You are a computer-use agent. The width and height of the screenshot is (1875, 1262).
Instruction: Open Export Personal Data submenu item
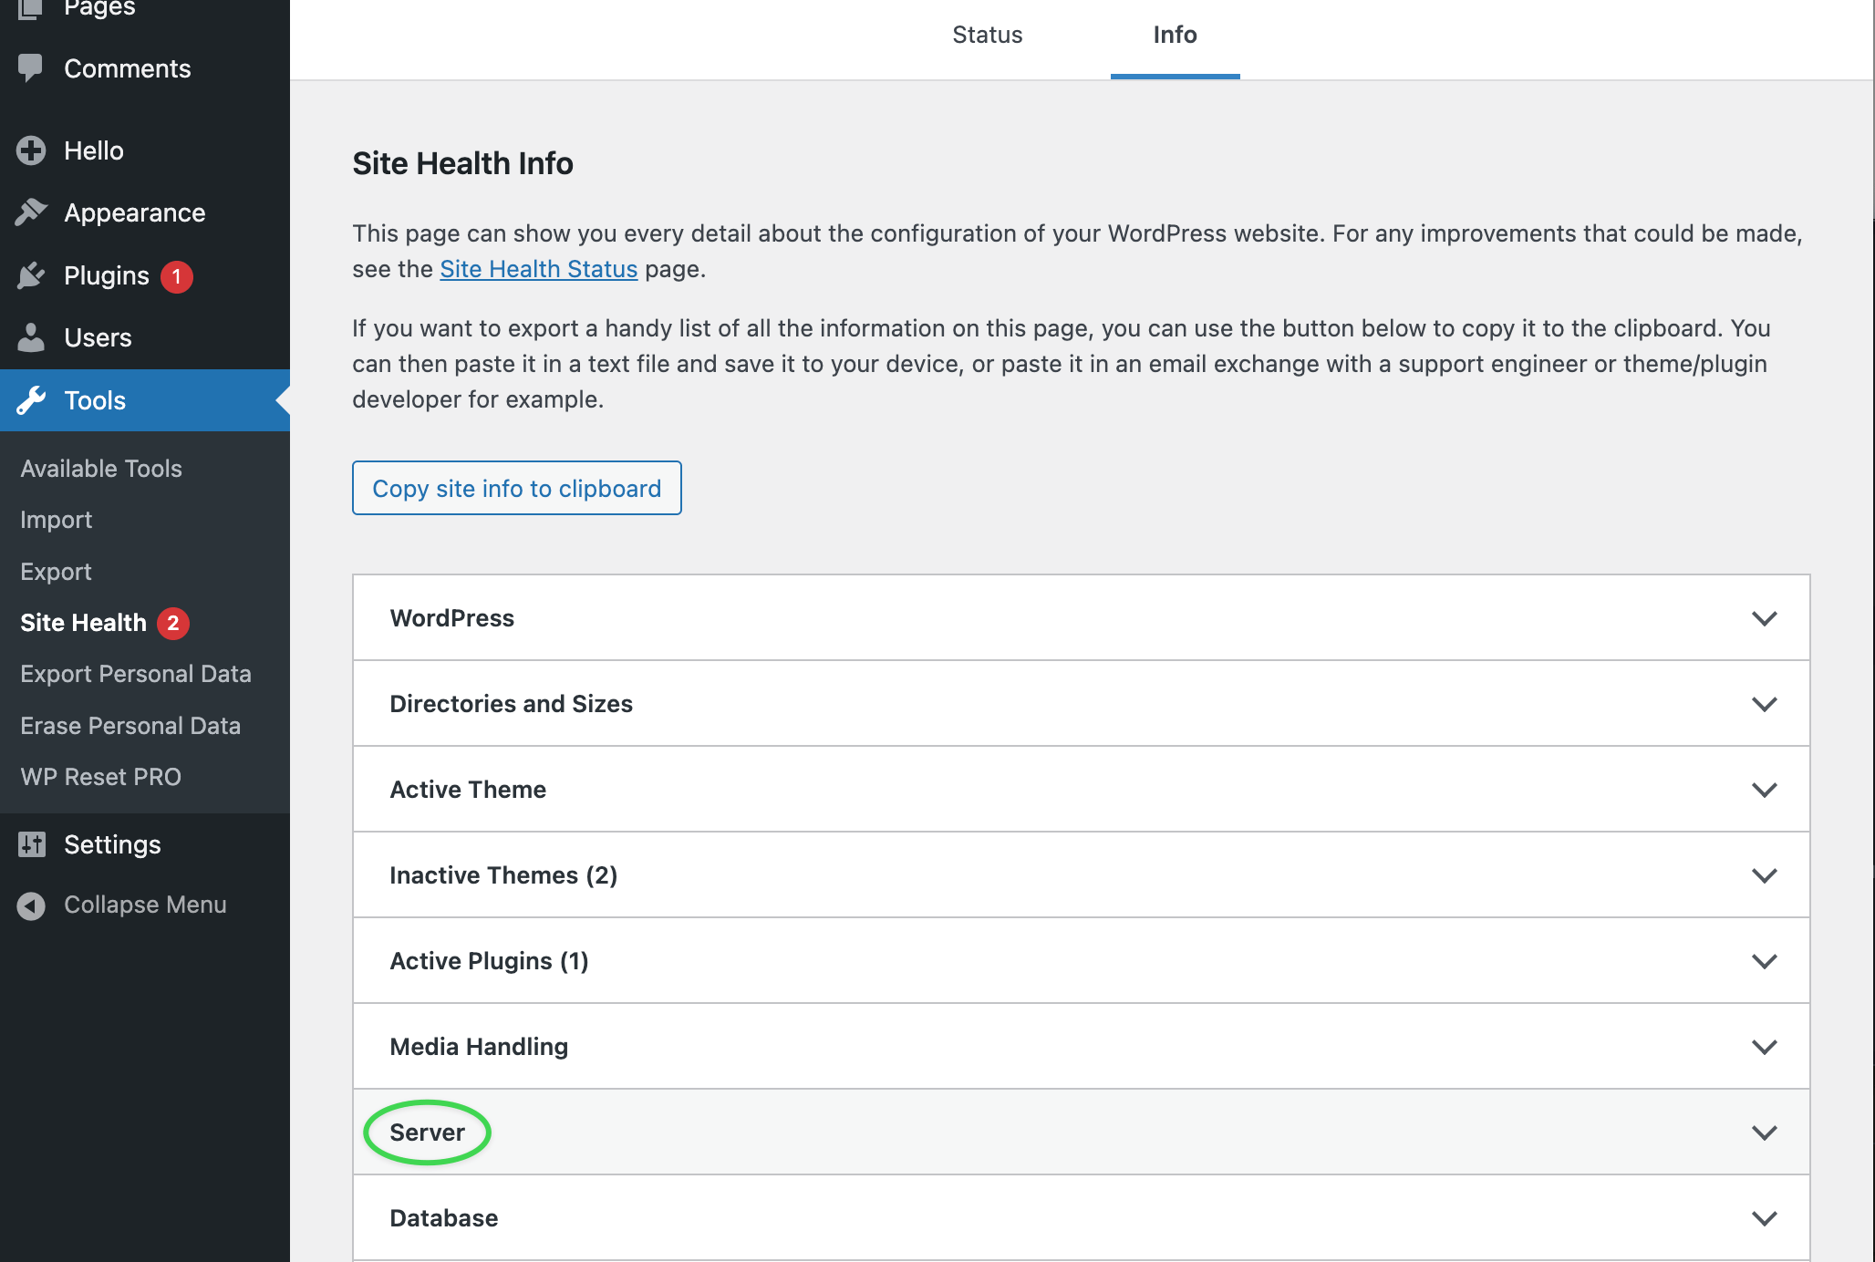pos(136,674)
